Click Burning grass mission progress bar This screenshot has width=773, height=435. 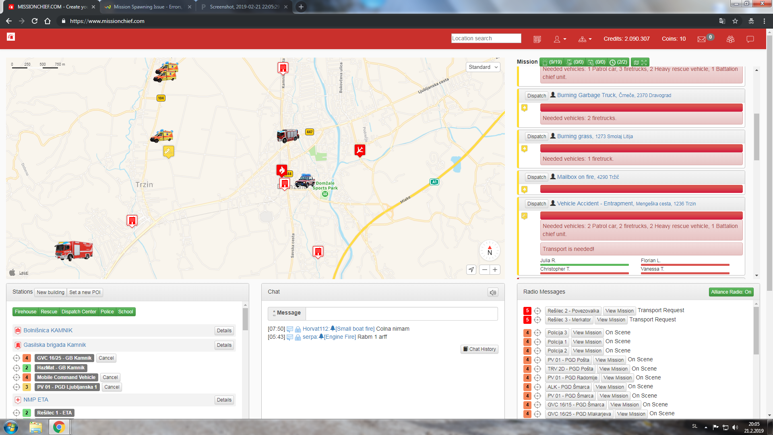point(641,148)
